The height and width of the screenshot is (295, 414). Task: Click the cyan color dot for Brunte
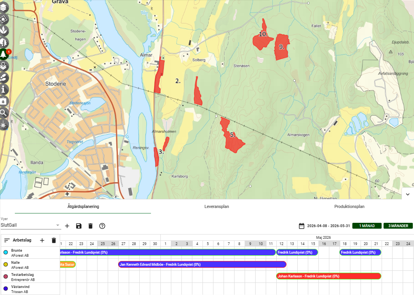click(x=5, y=252)
